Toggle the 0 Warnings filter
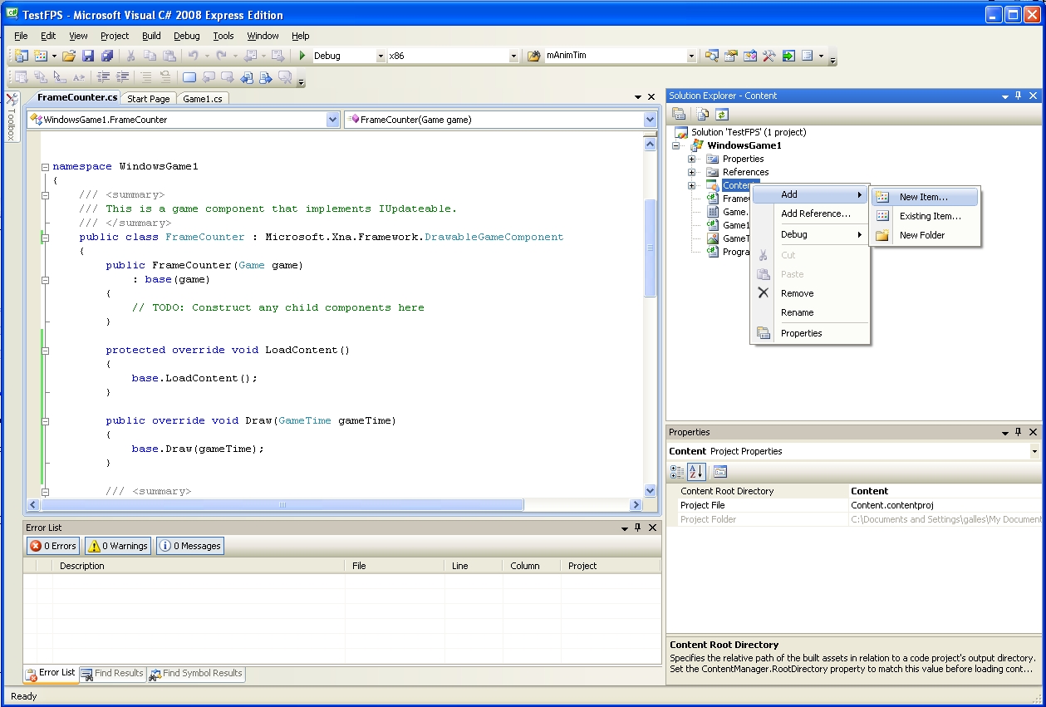 pyautogui.click(x=118, y=546)
